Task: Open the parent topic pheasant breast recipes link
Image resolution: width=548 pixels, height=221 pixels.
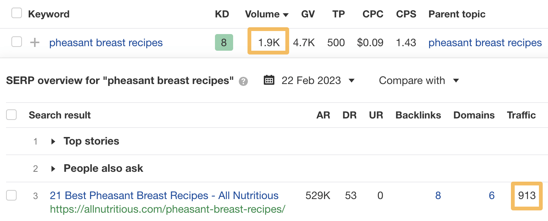Action: 485,42
